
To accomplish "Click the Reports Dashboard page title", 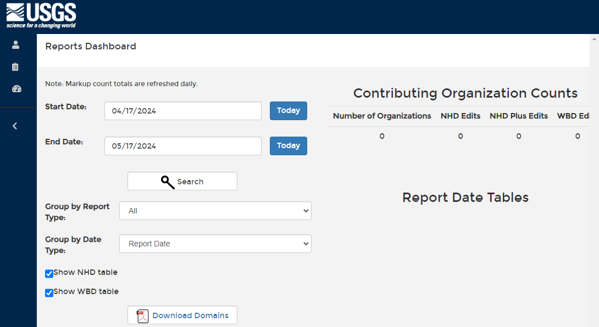I will (91, 47).
